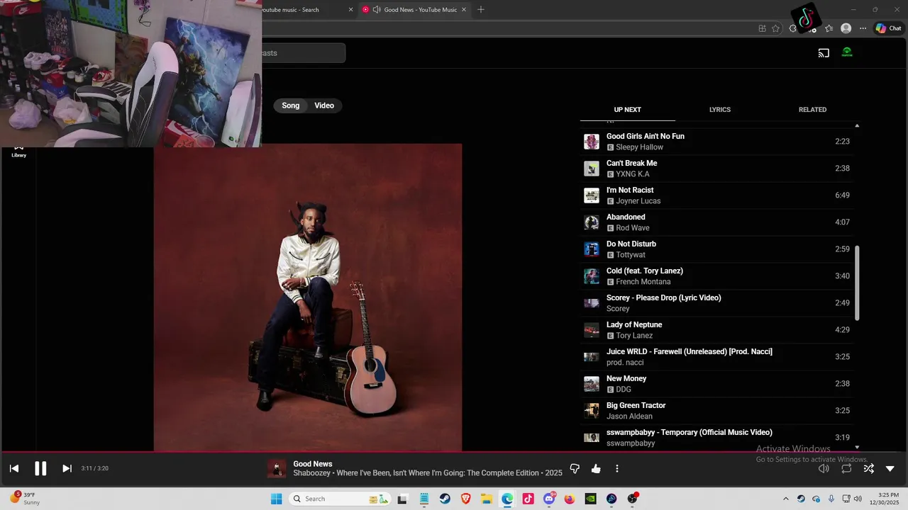Viewport: 908px width, 510px height.
Task: Open the Windows Start menu
Action: (276, 499)
